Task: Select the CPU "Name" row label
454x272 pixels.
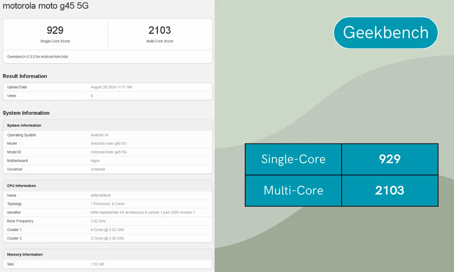Action: coord(12,196)
